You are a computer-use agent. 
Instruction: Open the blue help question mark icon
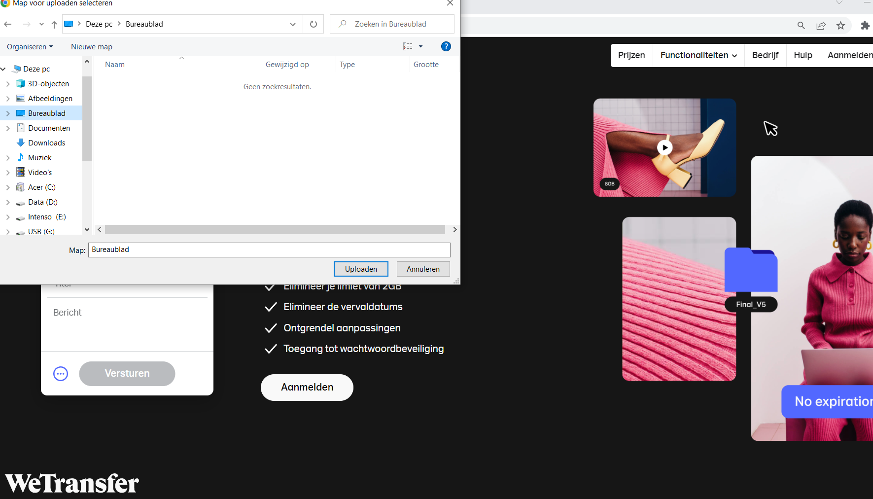click(446, 46)
